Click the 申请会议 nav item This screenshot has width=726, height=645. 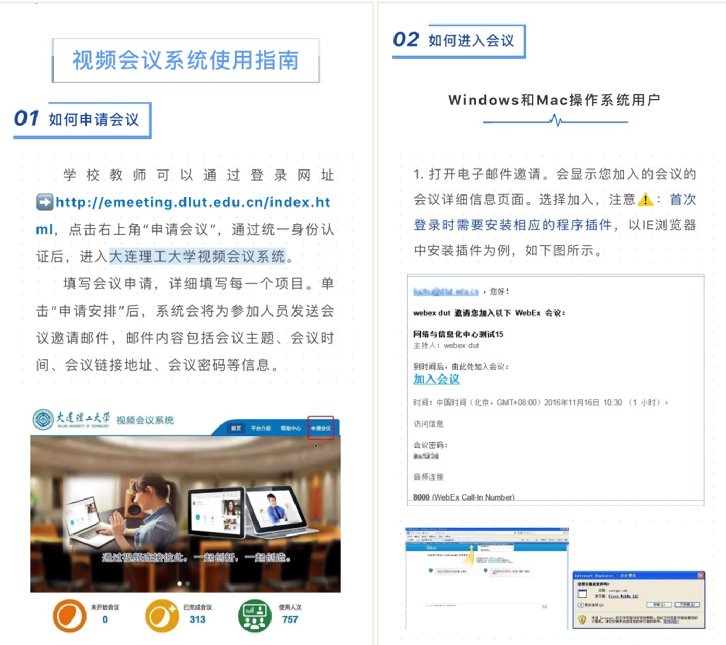pyautogui.click(x=321, y=428)
